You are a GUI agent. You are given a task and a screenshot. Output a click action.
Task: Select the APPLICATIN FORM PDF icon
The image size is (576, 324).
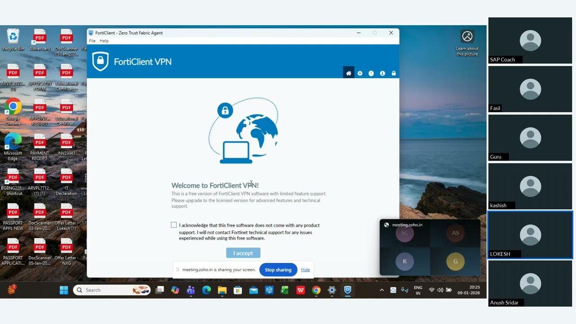click(40, 77)
